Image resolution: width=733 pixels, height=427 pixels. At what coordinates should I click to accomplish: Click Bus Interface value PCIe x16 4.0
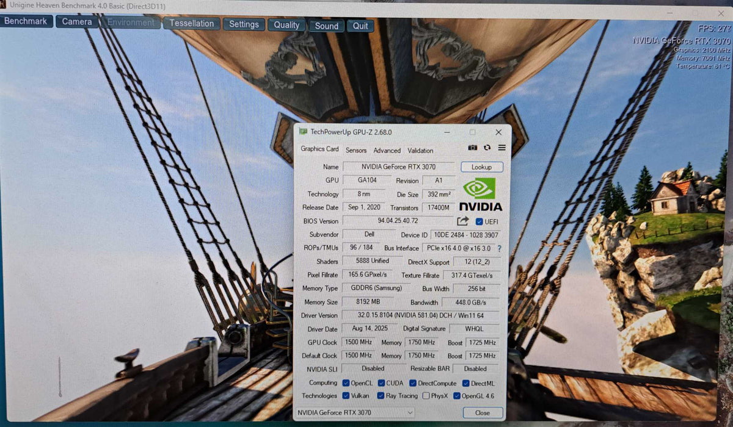click(x=458, y=248)
